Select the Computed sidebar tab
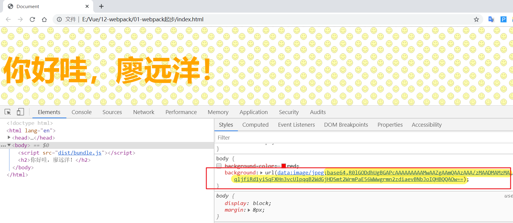The width and height of the screenshot is (513, 223). tap(255, 125)
